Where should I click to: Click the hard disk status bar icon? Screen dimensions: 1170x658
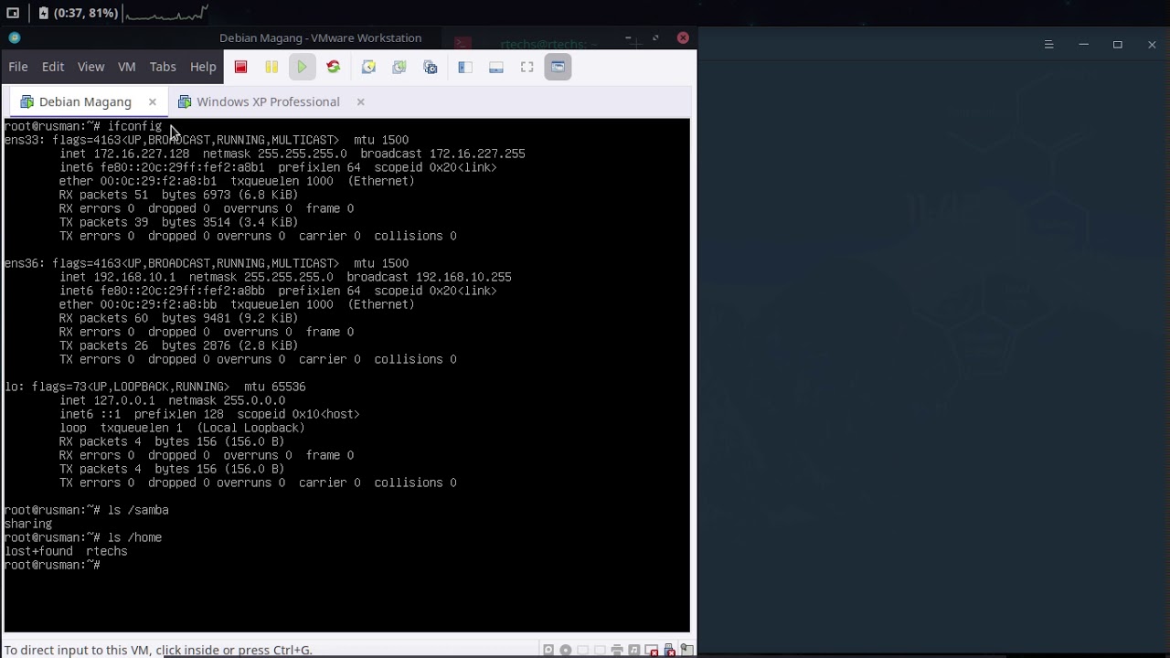tap(548, 650)
